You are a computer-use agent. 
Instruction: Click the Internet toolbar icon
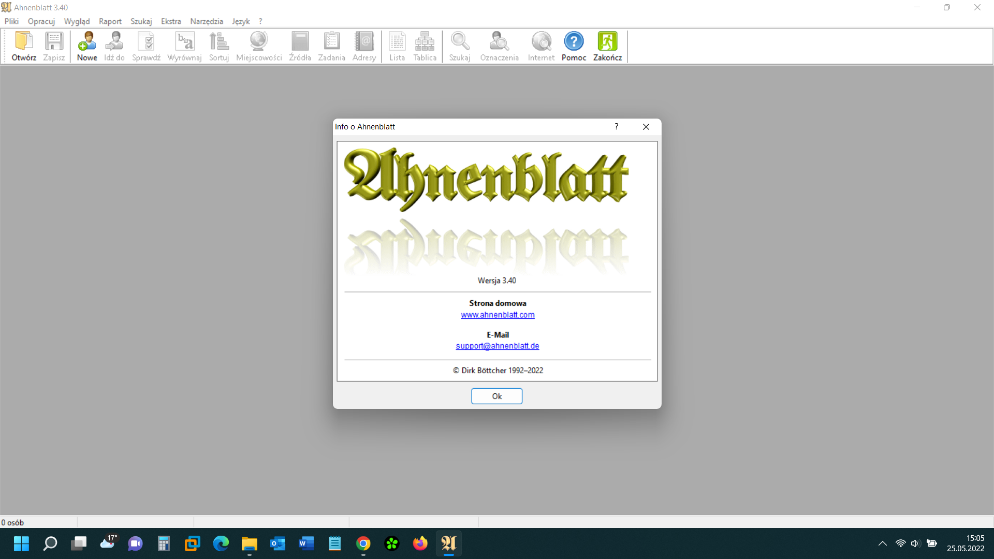542,41
